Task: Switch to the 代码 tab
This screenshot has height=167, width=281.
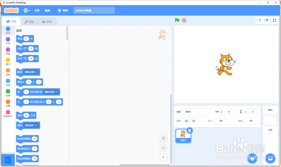Action: pyautogui.click(x=11, y=21)
